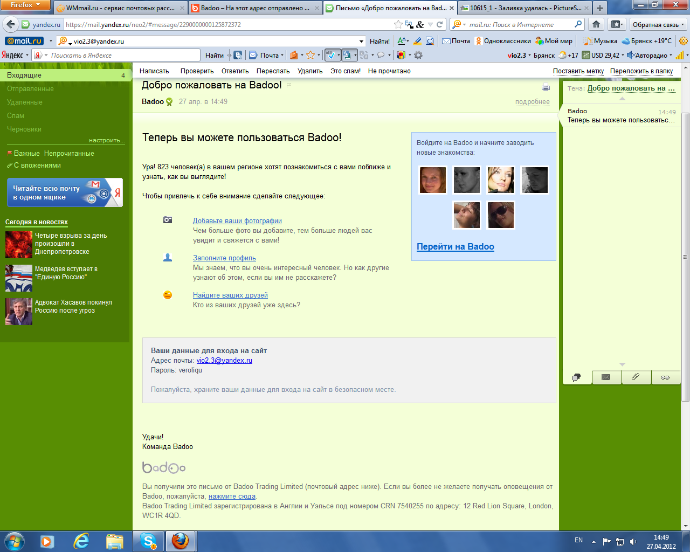690x552 pixels.
Task: Open the Днепропетровске explosions news thumbnail
Action: click(x=19, y=245)
